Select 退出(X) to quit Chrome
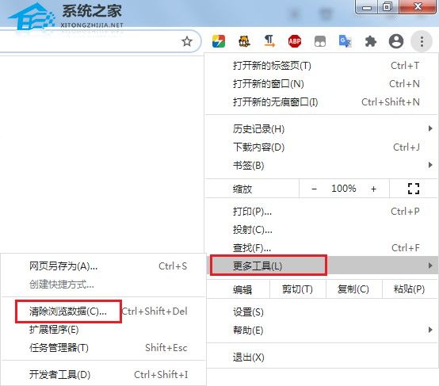This screenshot has height=386, width=439. 322,357
